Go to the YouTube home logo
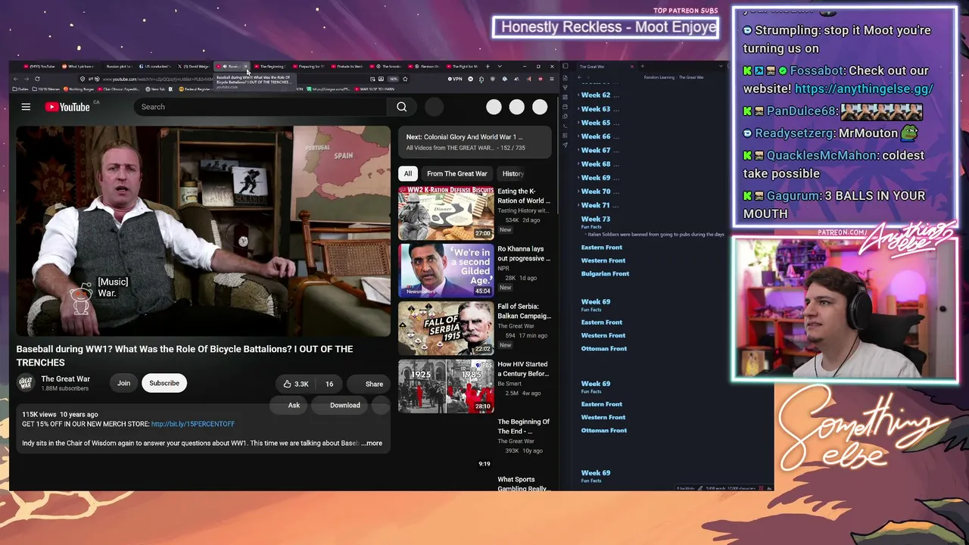Image resolution: width=969 pixels, height=545 pixels. [x=67, y=107]
